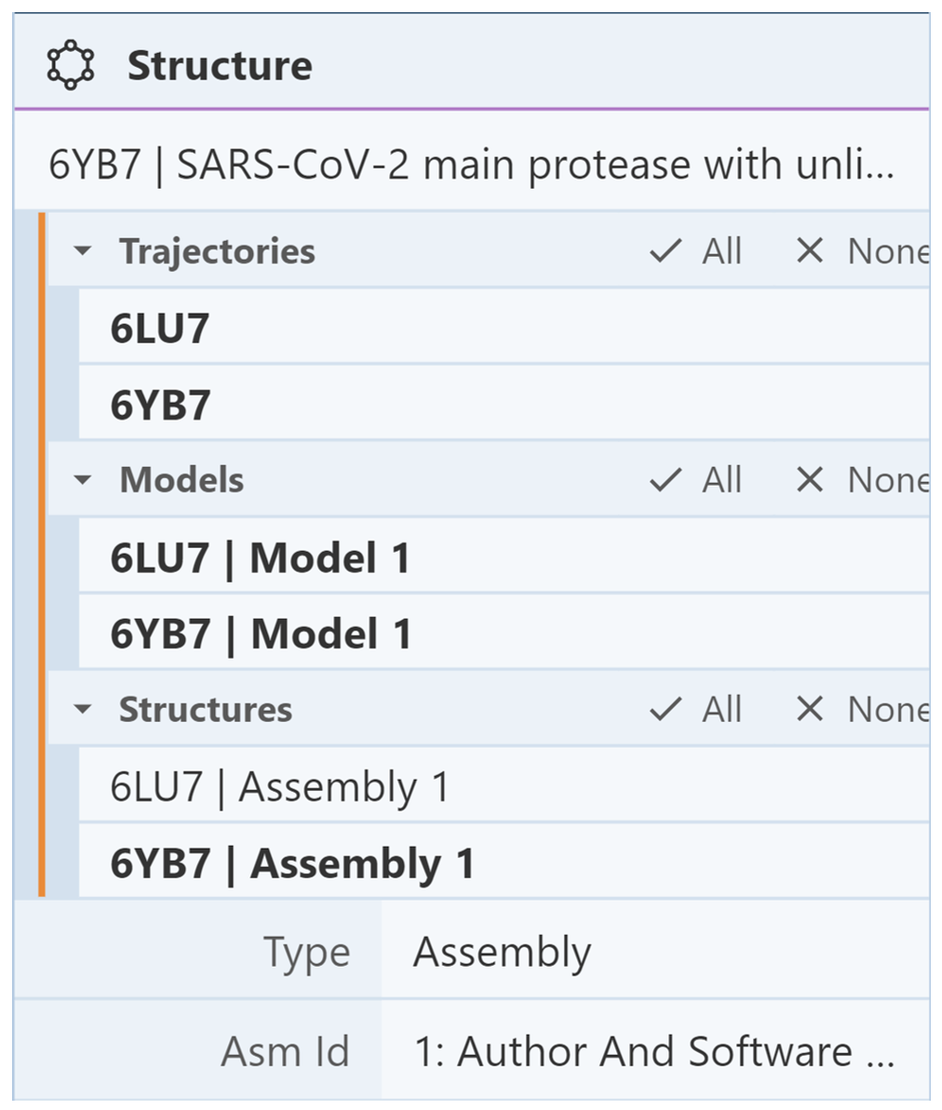Click the Structure panel title
This screenshot has width=942, height=1110.
click(x=220, y=66)
